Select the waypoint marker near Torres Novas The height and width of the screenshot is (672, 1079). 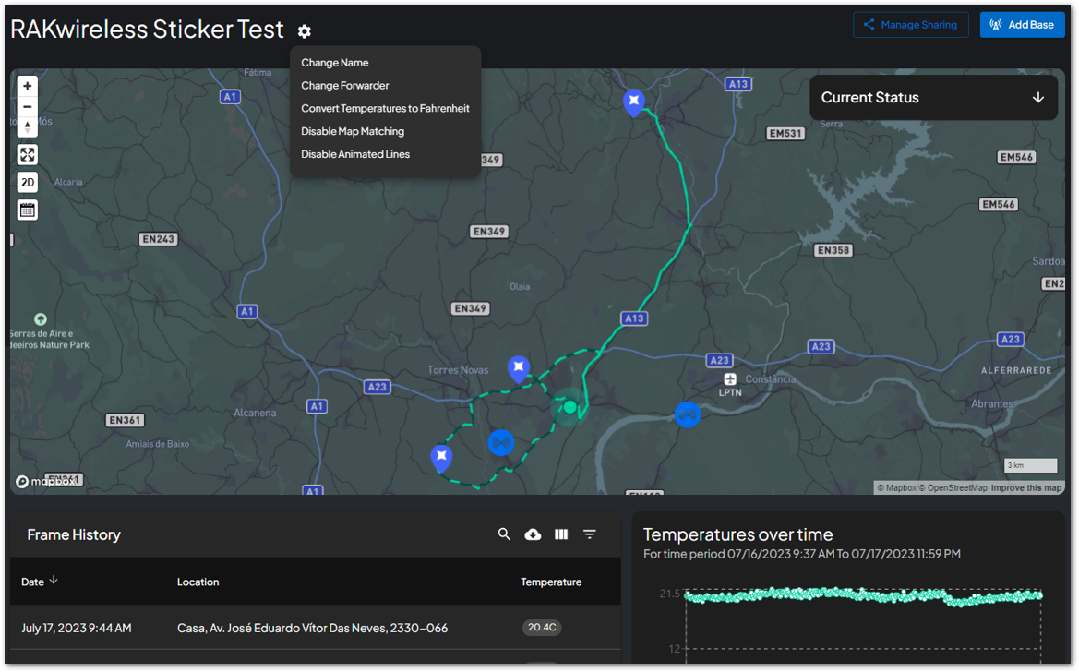(x=519, y=368)
